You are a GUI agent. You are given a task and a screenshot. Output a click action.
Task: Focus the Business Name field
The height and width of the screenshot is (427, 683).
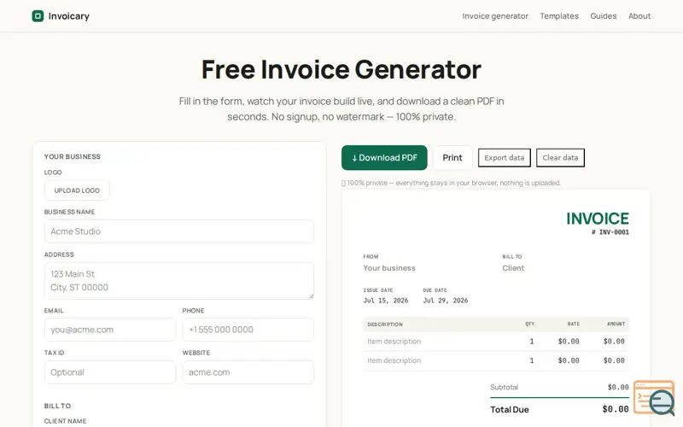click(179, 231)
